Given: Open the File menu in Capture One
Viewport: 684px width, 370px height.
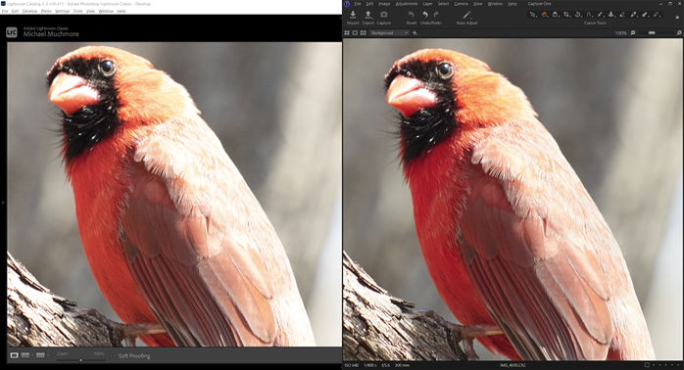Looking at the screenshot, I should click(x=358, y=4).
